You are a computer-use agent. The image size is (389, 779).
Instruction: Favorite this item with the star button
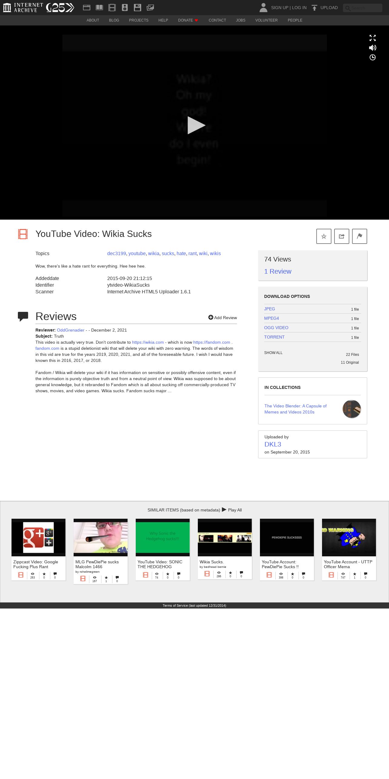[x=324, y=236]
